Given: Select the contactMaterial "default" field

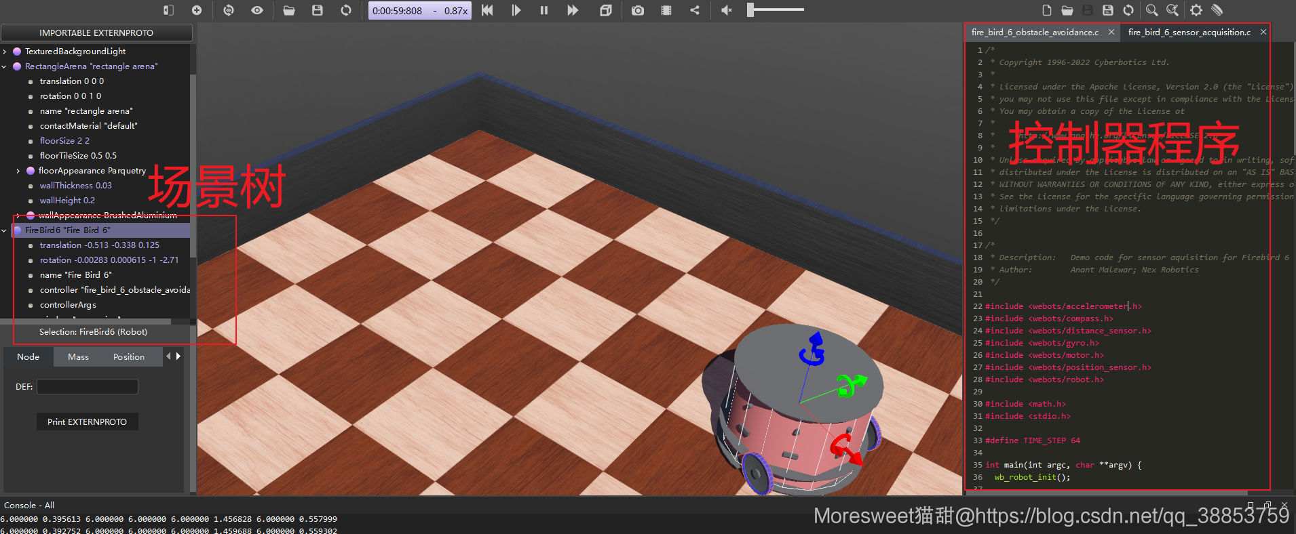Looking at the screenshot, I should pos(88,126).
